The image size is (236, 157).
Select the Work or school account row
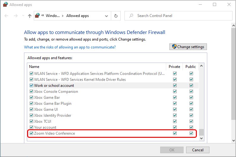[x=113, y=86]
